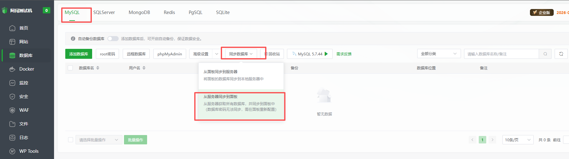569x159 pixels.
Task: Click the 添加数据库 button
Action: [x=79, y=54]
